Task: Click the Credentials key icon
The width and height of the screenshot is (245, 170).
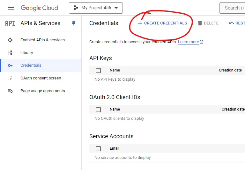Action: point(10,65)
